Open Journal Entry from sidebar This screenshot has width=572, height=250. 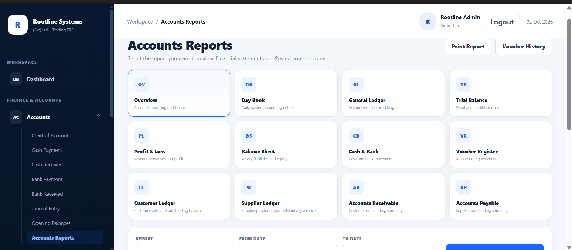tap(46, 209)
